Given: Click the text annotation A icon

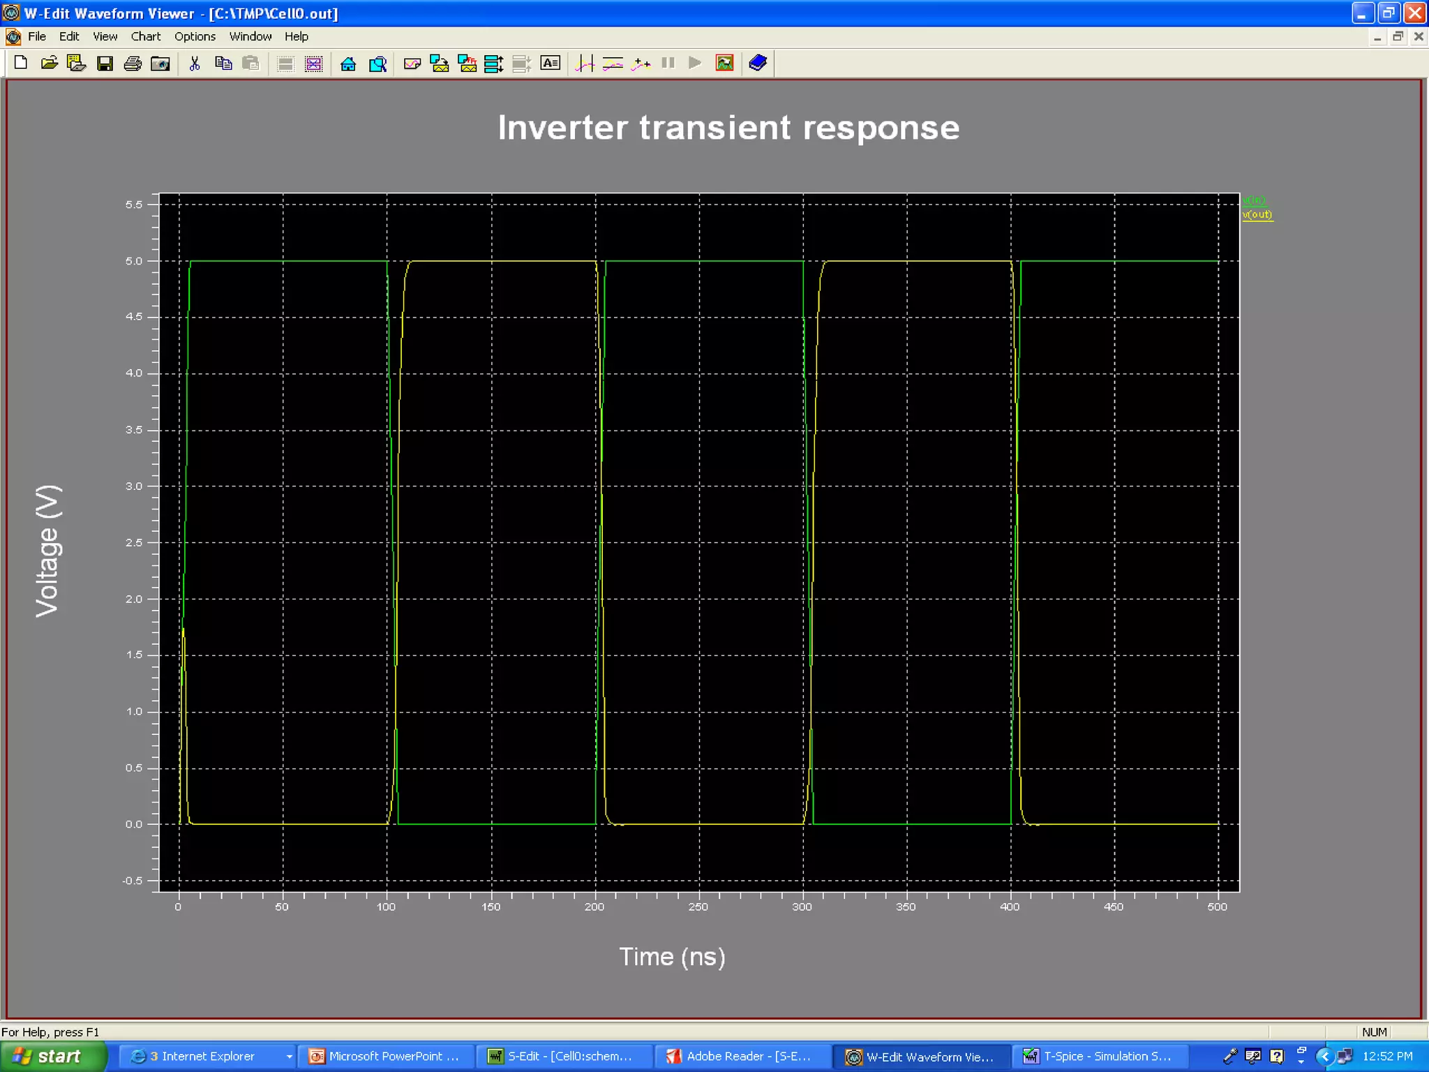Looking at the screenshot, I should [x=550, y=64].
